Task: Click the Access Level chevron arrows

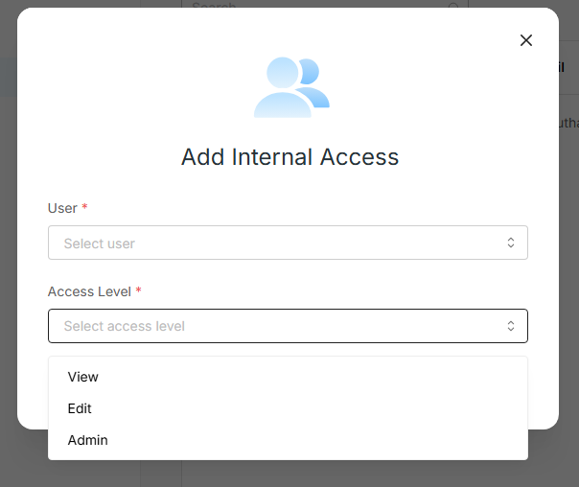Action: (511, 326)
